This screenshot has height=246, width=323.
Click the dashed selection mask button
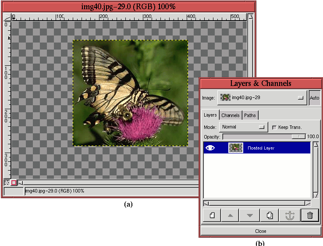pos(7,182)
